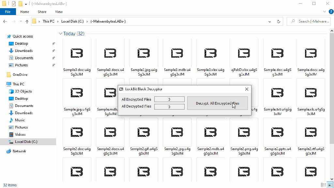Open Documents under This PC
The height and width of the screenshot is (188, 334).
click(24, 106)
